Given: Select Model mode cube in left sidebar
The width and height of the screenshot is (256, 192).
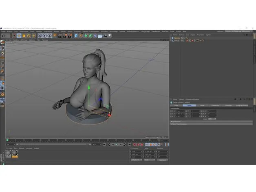Looking at the screenshot, I should click(2, 48).
